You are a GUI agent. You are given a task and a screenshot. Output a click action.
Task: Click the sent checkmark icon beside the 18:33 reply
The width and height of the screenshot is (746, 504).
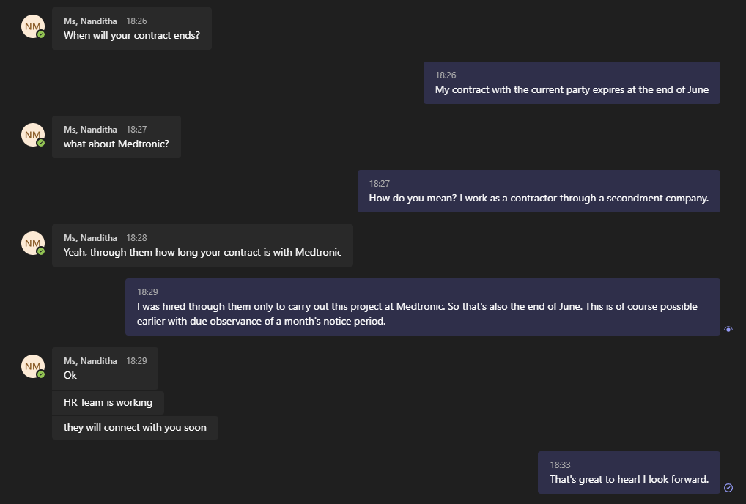728,488
